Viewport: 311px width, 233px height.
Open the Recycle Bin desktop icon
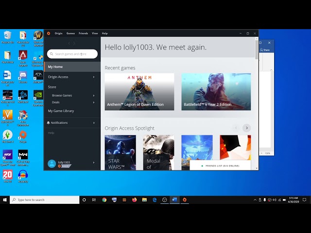coord(8,36)
